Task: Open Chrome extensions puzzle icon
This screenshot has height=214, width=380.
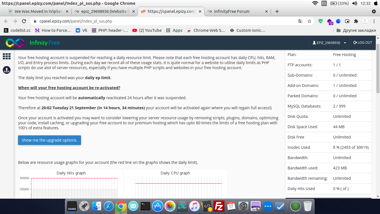Action: pos(356,21)
